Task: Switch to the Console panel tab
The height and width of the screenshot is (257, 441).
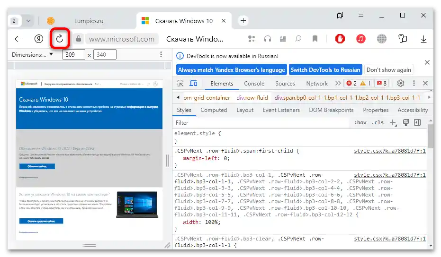Action: [254, 84]
